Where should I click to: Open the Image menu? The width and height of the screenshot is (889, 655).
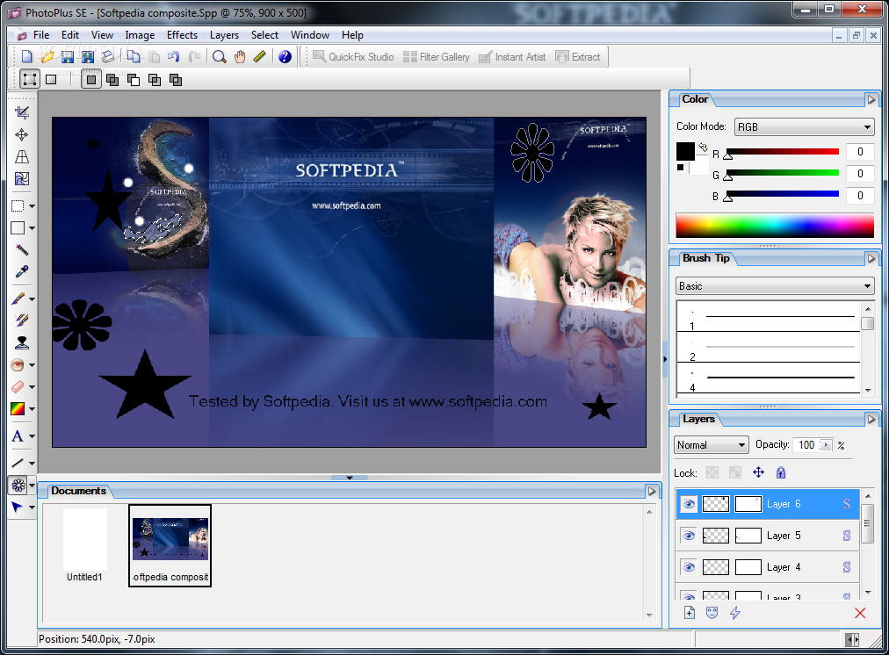(x=140, y=35)
